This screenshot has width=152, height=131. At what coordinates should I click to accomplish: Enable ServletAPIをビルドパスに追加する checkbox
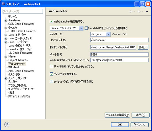[x=86, y=28]
